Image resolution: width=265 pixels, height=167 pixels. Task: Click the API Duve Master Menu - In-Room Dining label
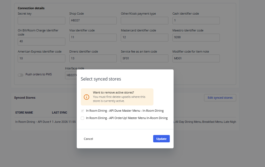(x=125, y=111)
